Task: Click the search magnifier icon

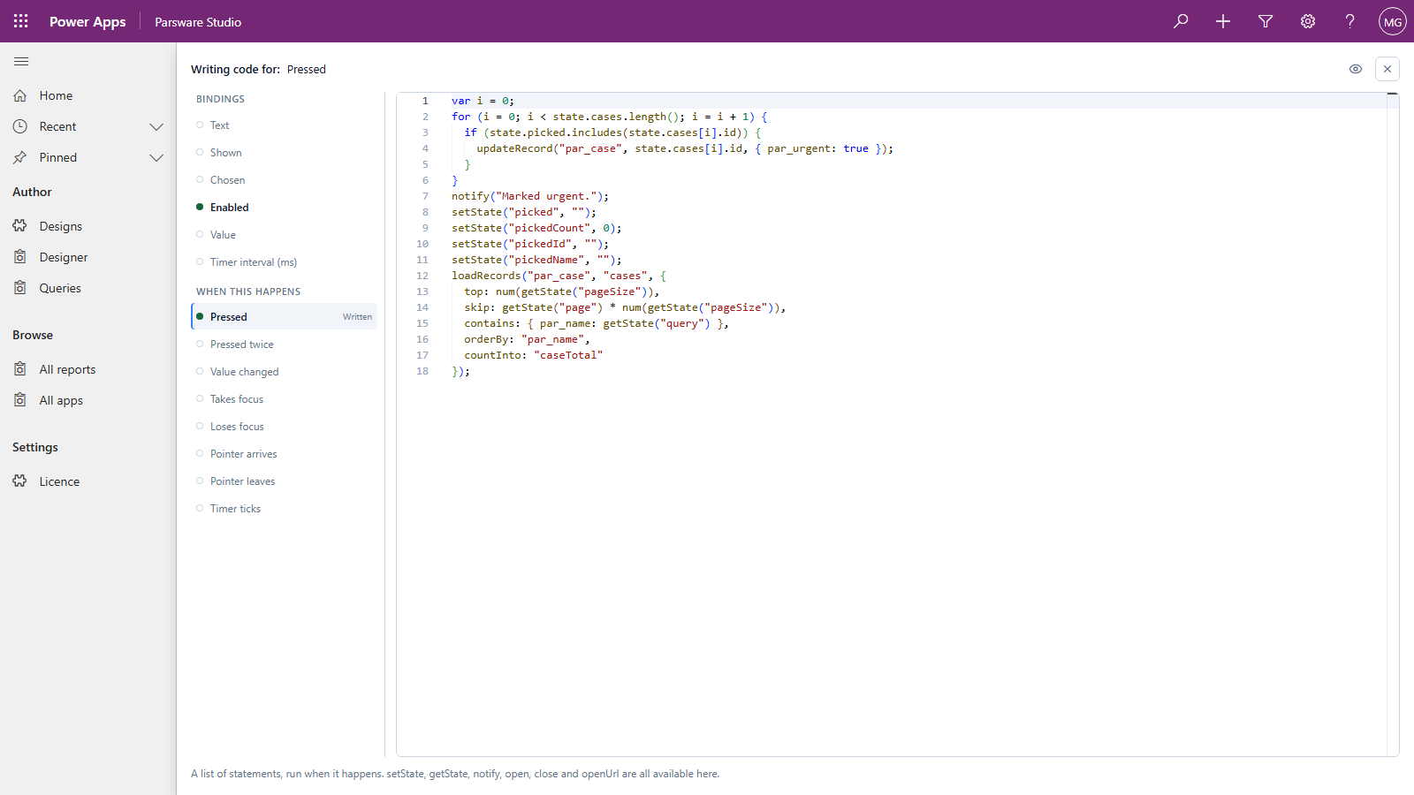Action: (x=1181, y=21)
